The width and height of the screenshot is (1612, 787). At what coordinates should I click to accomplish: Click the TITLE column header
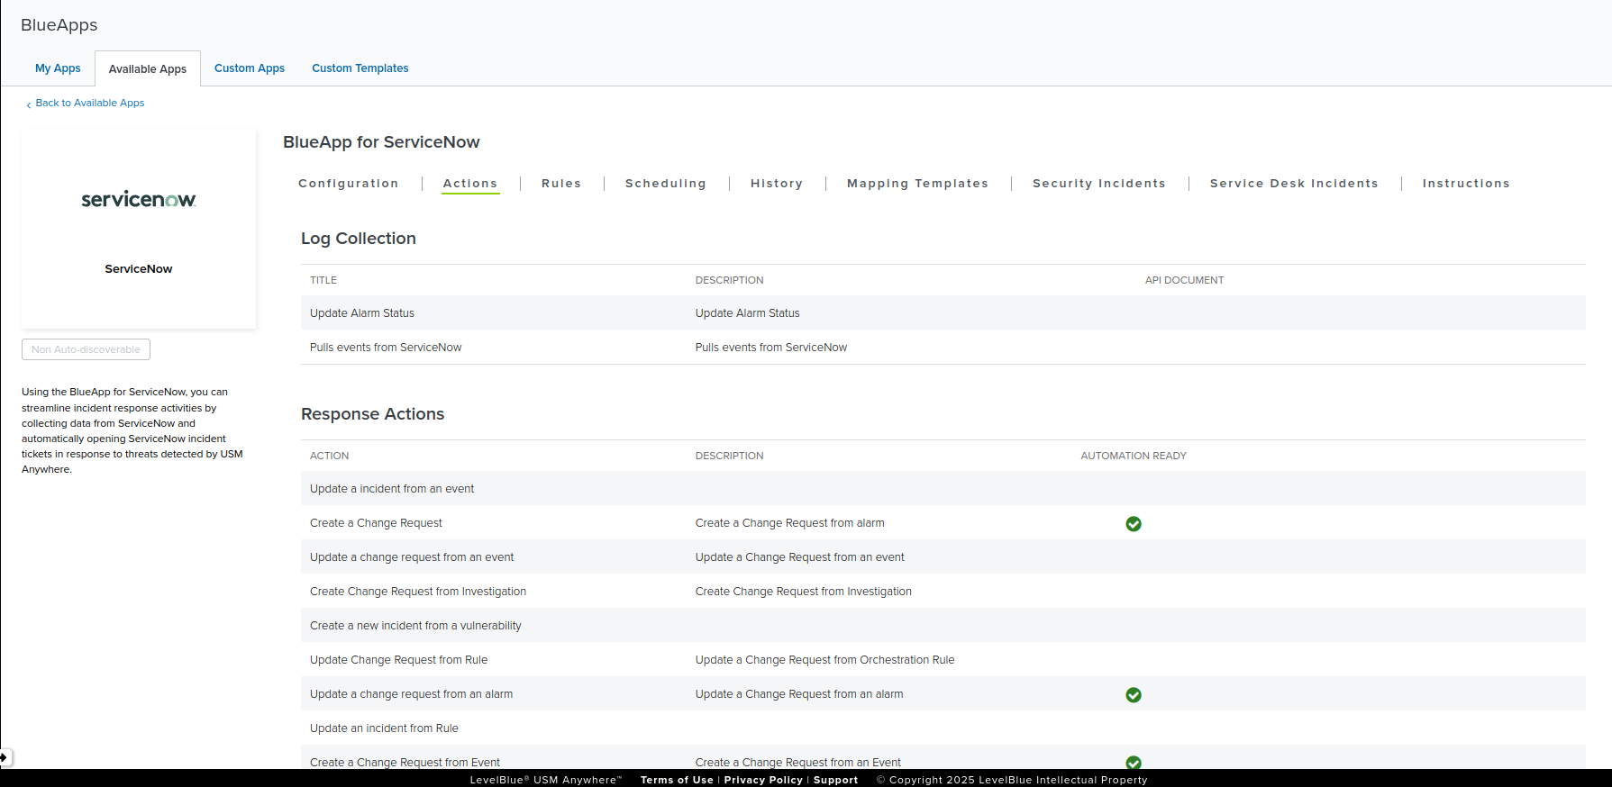click(323, 280)
